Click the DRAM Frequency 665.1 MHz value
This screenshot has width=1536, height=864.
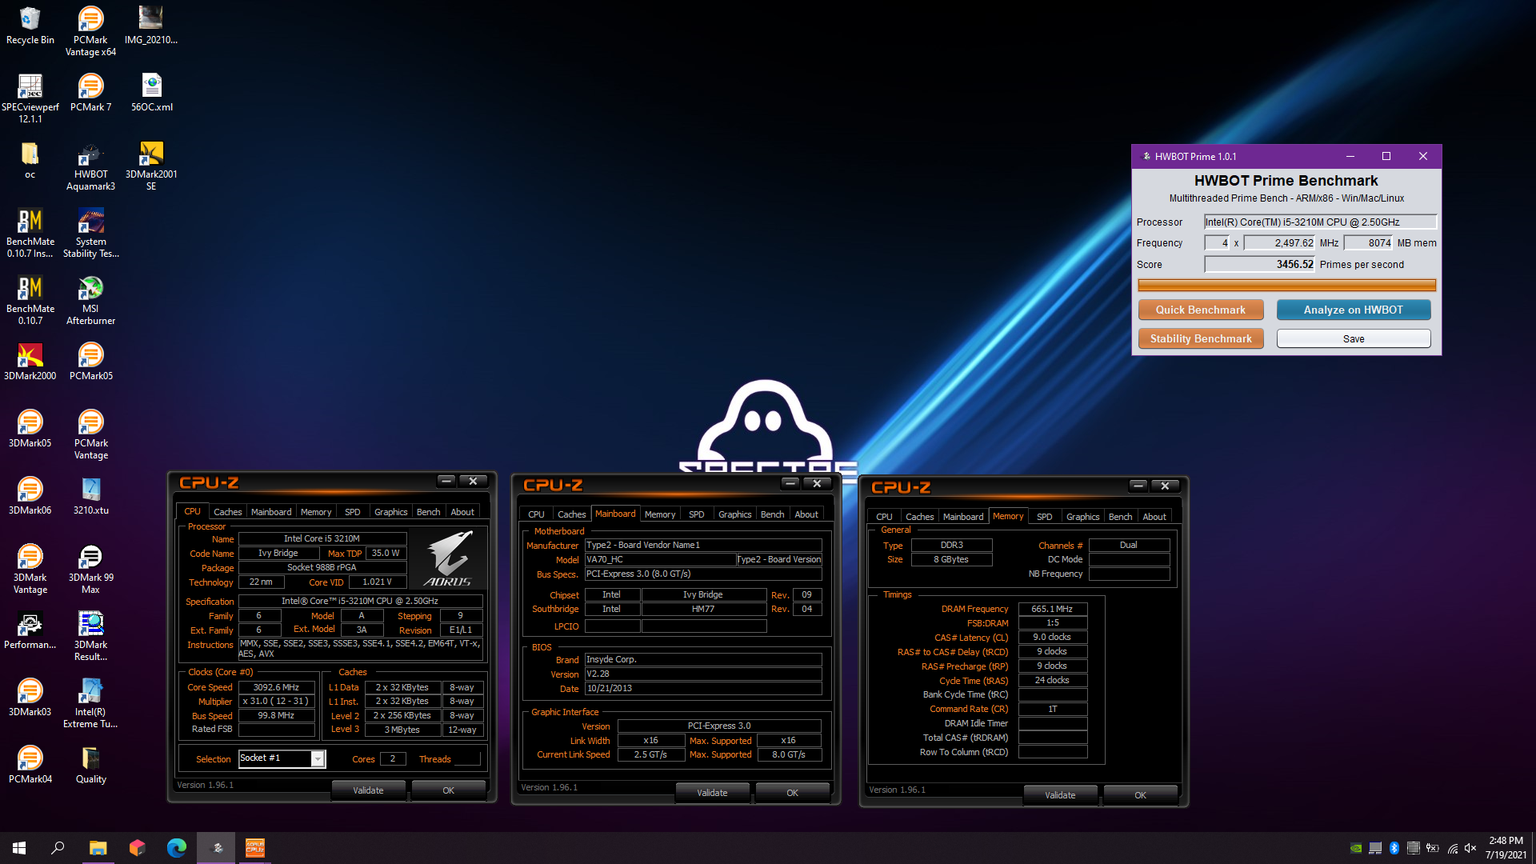(x=1052, y=609)
